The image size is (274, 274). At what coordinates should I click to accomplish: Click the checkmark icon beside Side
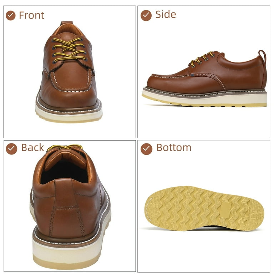coord(146,15)
